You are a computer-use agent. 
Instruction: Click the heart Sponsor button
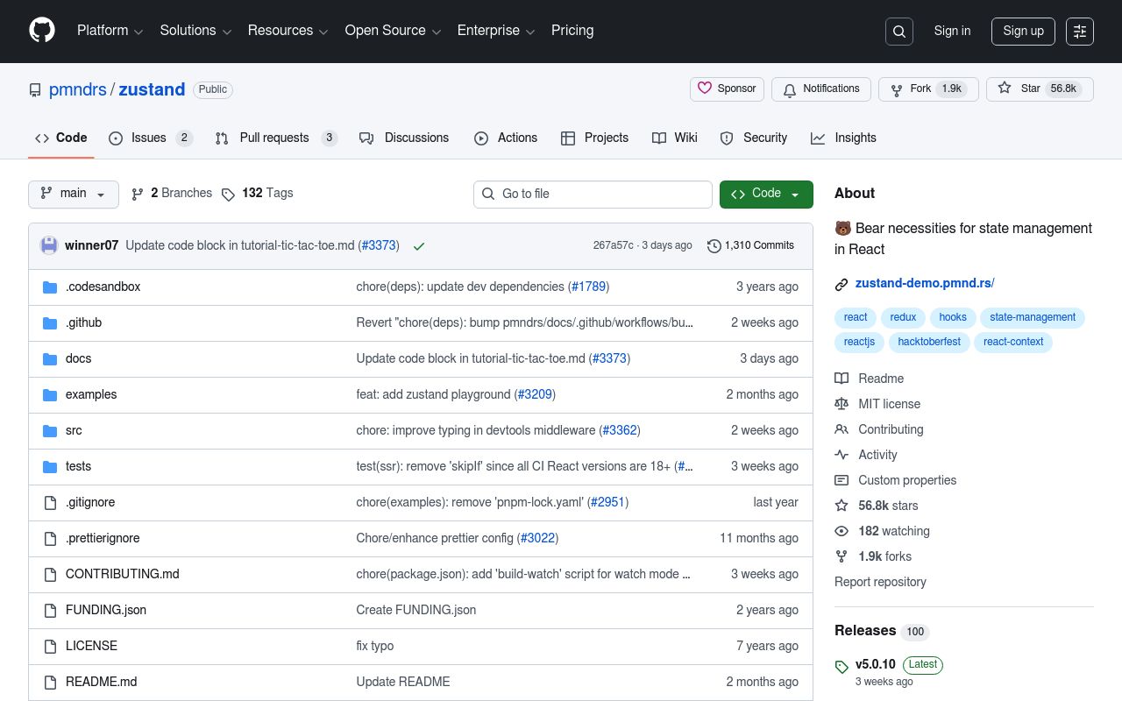pos(727,89)
